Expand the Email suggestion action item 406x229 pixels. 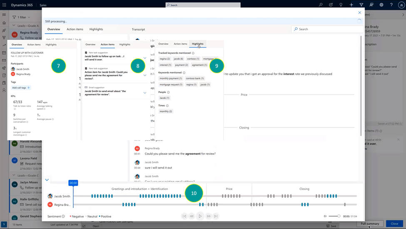[145, 93]
